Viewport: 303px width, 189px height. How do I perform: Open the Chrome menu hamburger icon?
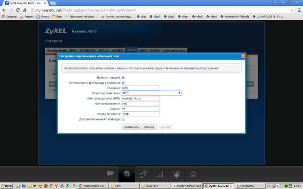(299, 10)
